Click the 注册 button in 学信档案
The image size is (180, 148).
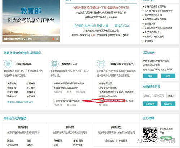coord(168,76)
